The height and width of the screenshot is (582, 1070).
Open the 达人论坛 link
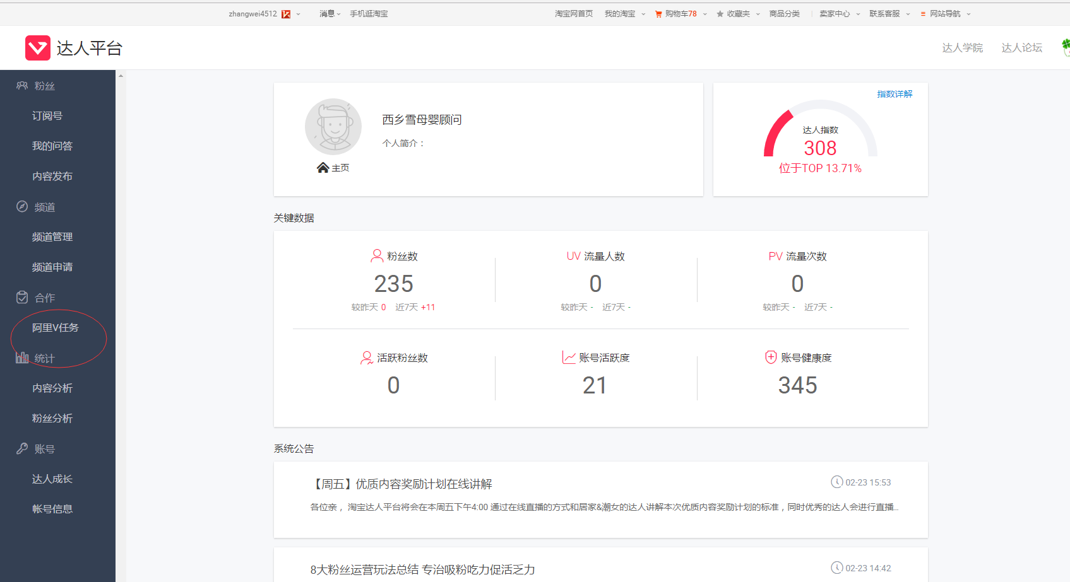1021,48
